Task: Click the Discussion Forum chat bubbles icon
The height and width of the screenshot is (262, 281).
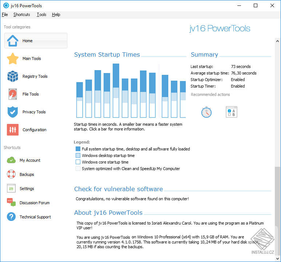Action: [x=11, y=202]
